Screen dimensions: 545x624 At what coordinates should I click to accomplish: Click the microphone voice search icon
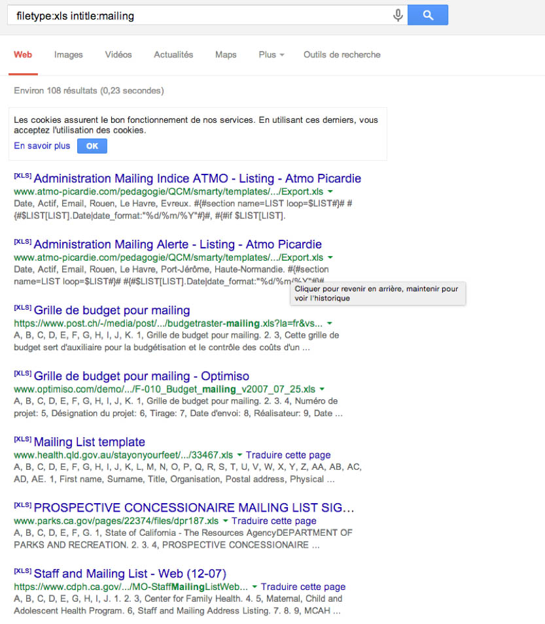tap(398, 15)
